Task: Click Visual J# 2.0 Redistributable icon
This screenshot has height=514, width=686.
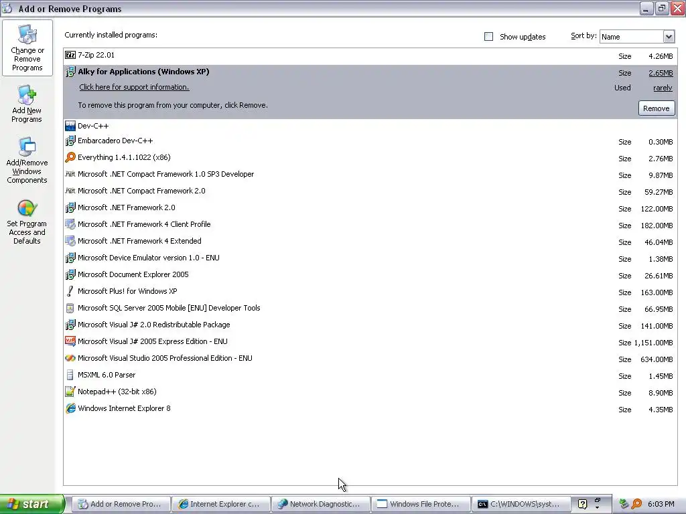Action: 70,325
